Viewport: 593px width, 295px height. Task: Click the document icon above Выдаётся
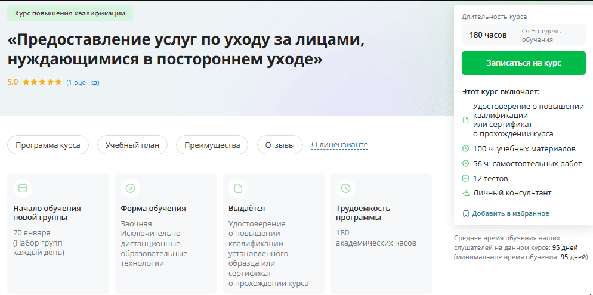[x=238, y=188]
